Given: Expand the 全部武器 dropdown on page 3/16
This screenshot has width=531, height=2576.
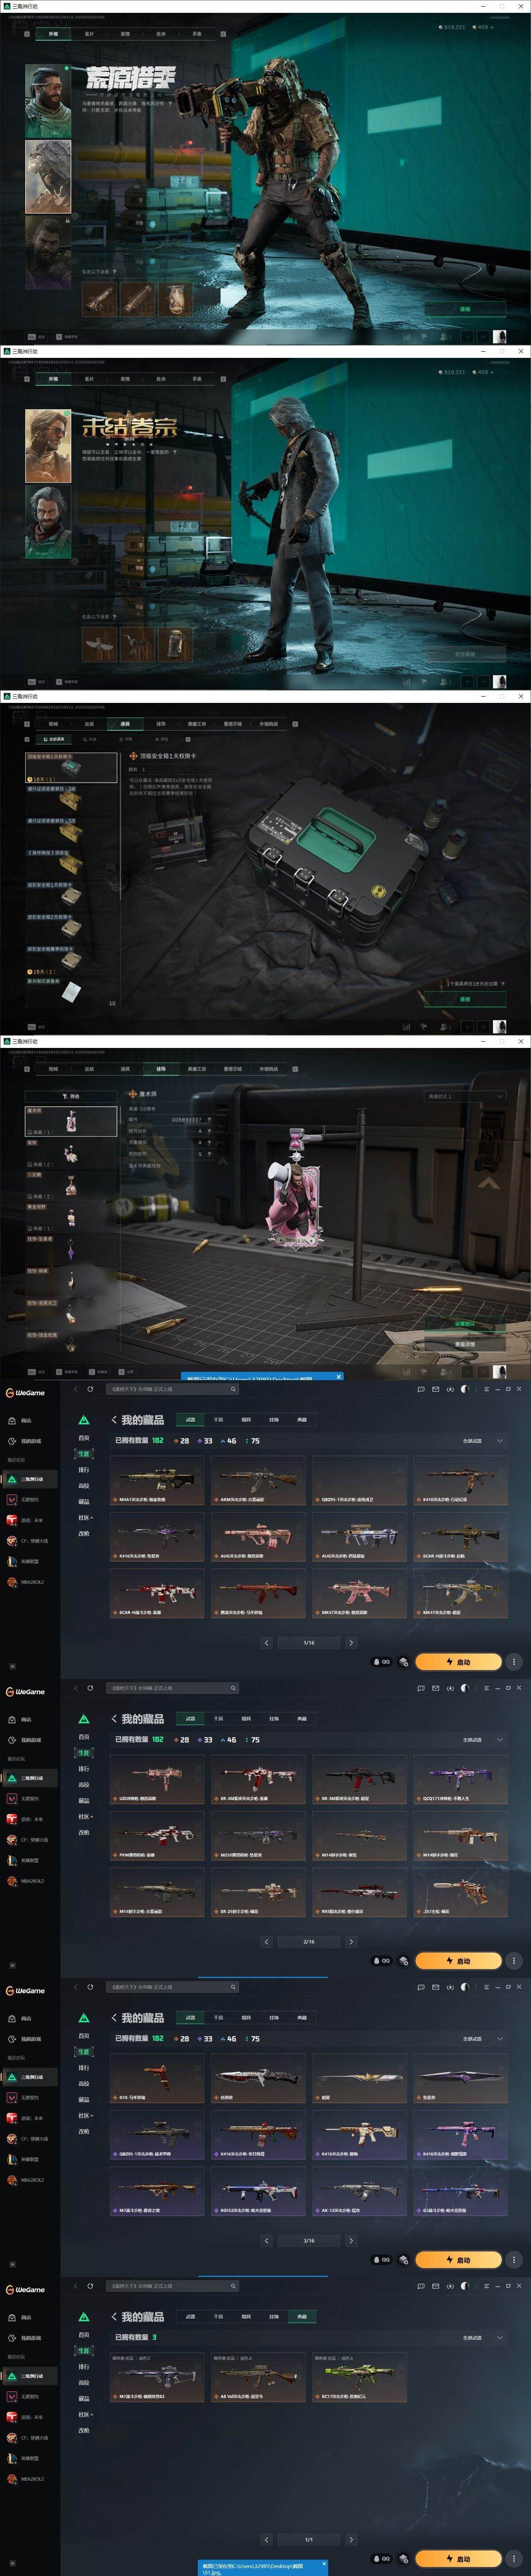Looking at the screenshot, I should [x=483, y=2039].
